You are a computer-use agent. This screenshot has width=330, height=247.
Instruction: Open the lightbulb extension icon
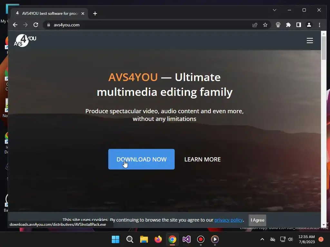(278, 25)
